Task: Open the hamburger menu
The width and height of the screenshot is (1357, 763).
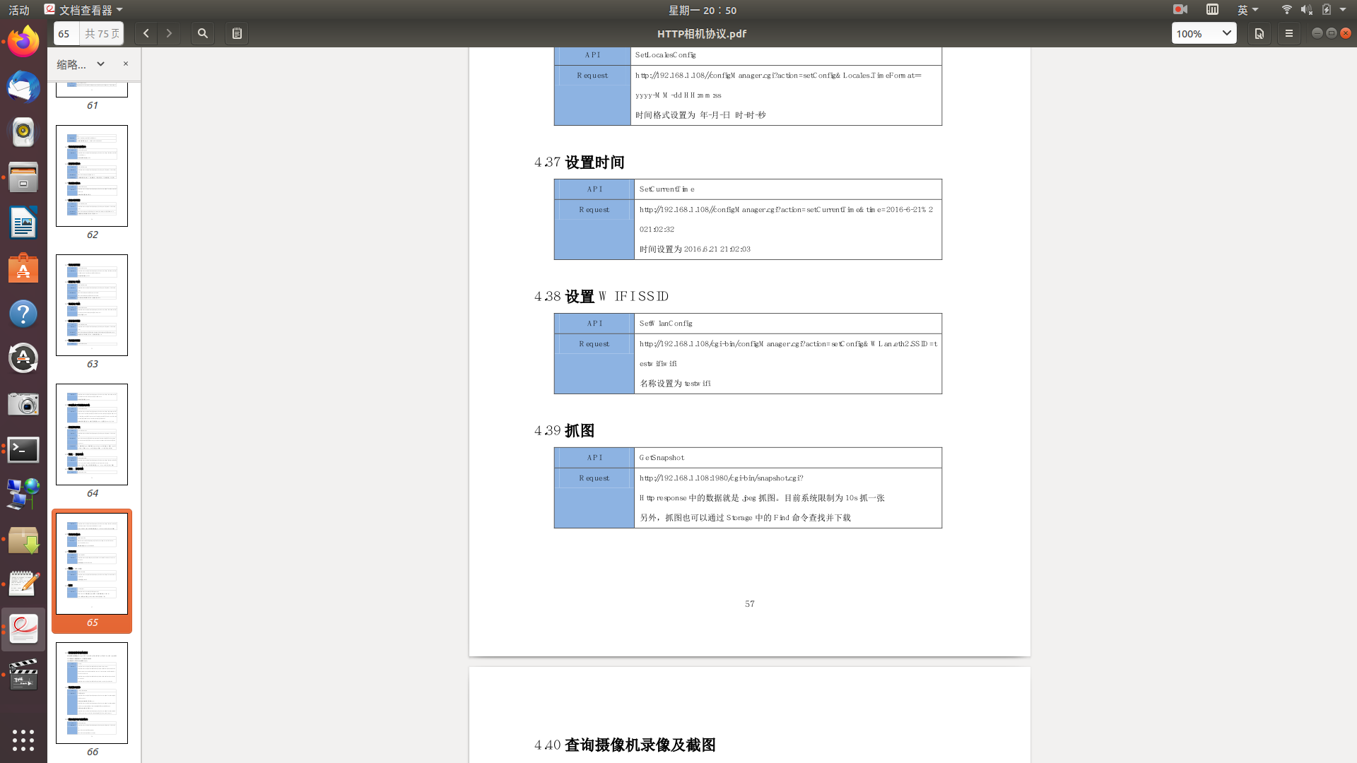Action: click(1288, 33)
